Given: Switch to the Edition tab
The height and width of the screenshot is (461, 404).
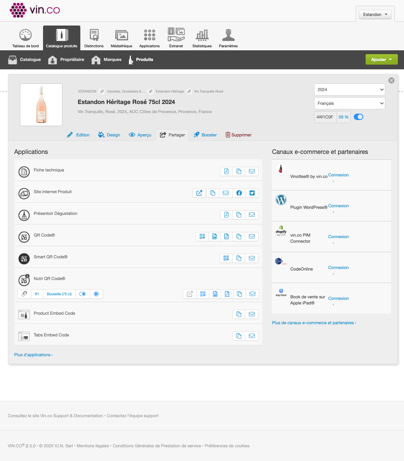Looking at the screenshot, I should click(x=78, y=135).
